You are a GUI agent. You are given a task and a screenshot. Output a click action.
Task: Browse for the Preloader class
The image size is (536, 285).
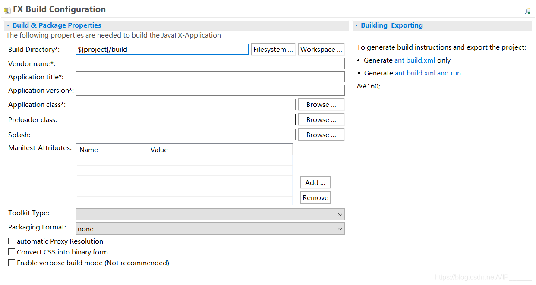[x=321, y=119]
